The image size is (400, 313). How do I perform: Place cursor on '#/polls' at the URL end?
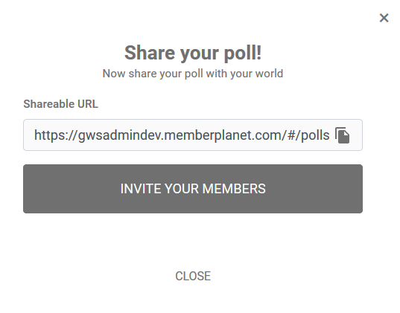pos(308,135)
